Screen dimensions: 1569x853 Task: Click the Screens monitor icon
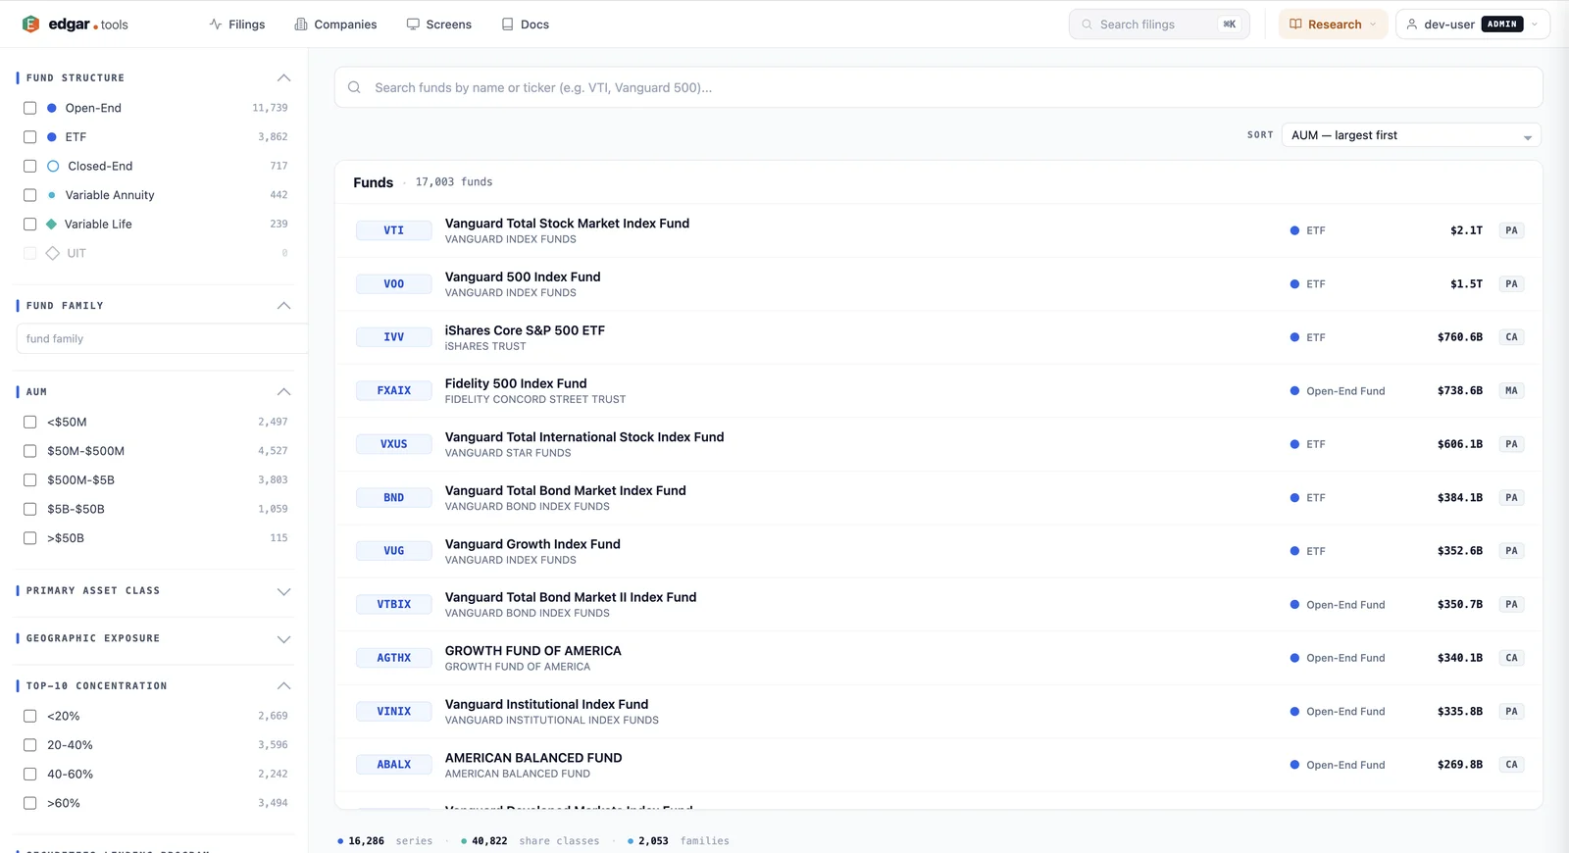pos(413,25)
